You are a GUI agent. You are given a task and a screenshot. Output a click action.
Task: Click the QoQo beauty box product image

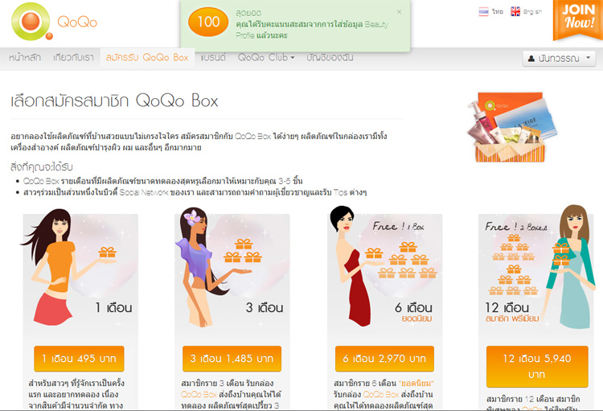coord(512,126)
